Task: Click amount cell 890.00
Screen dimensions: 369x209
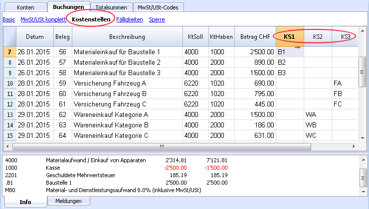Action: point(255,63)
